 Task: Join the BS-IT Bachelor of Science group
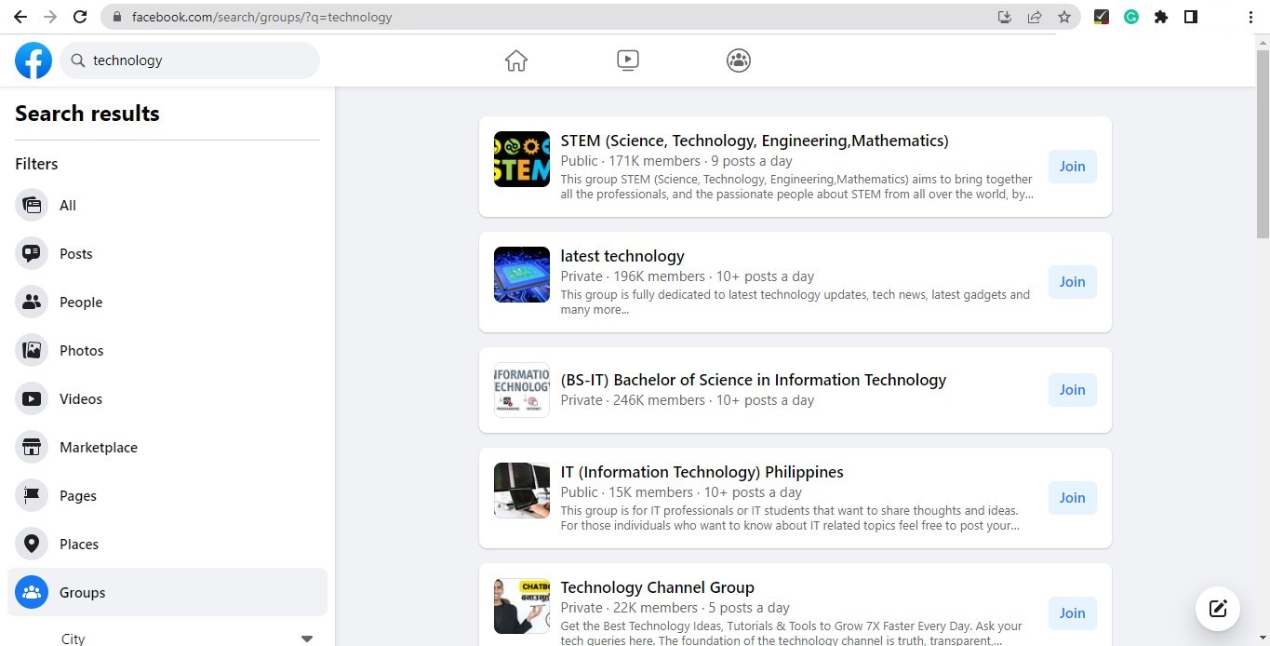tap(1073, 390)
